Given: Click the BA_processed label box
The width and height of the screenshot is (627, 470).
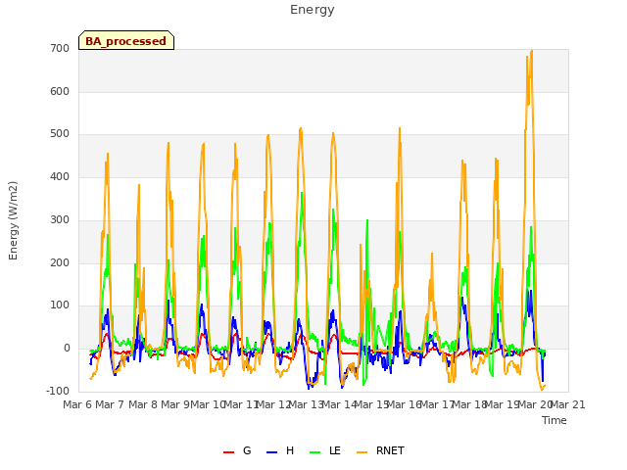Looking at the screenshot, I should (x=126, y=40).
